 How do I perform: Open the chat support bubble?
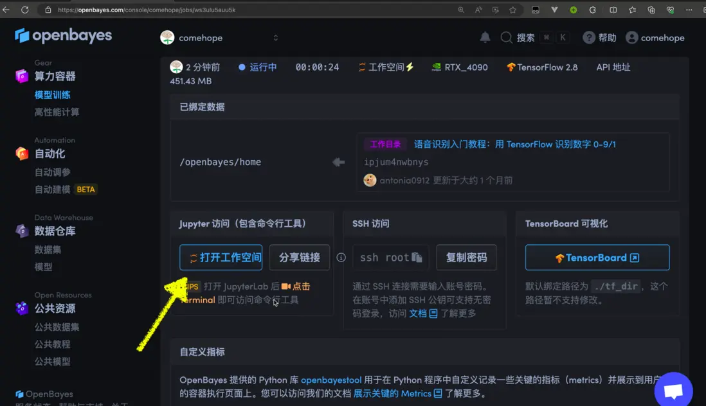674,391
